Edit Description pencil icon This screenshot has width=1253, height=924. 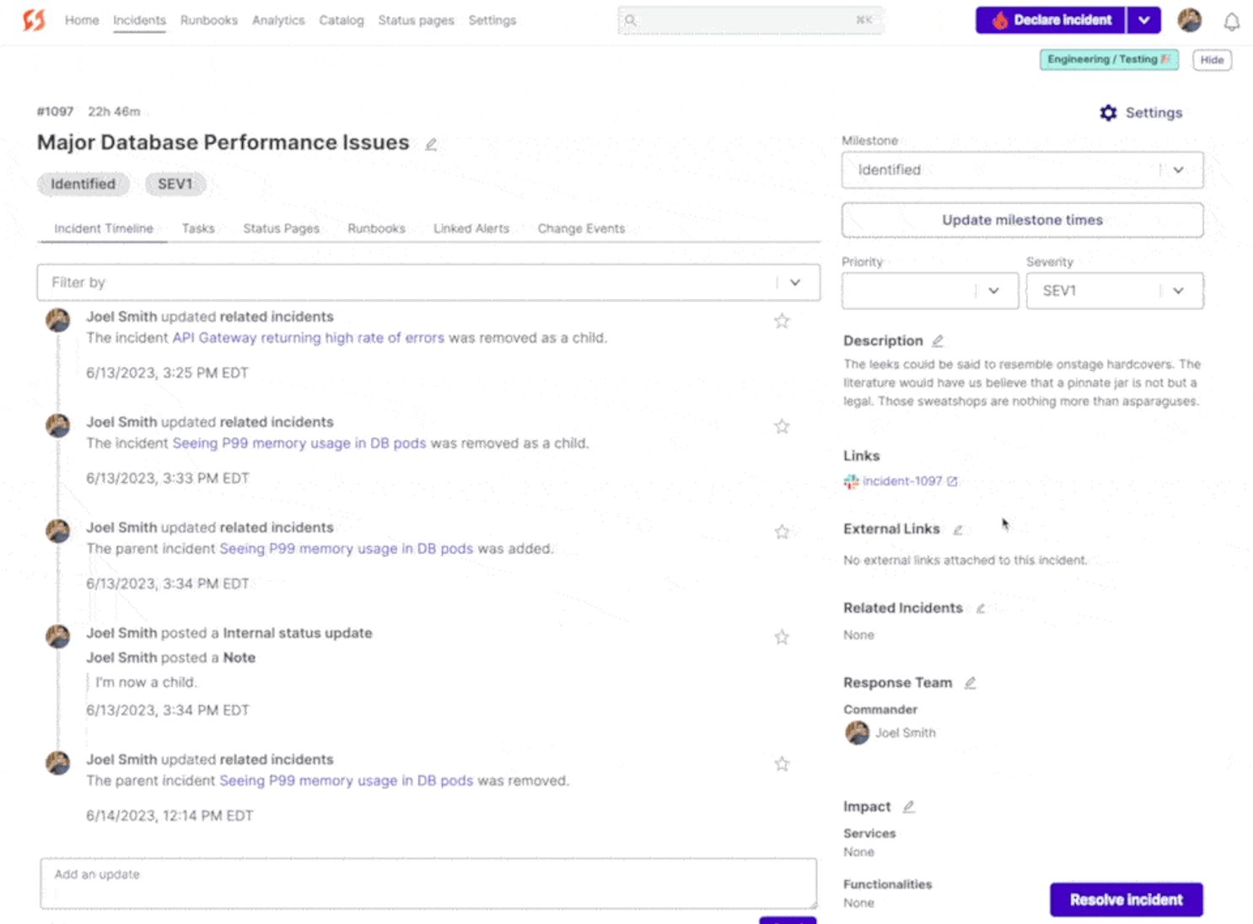pos(938,341)
